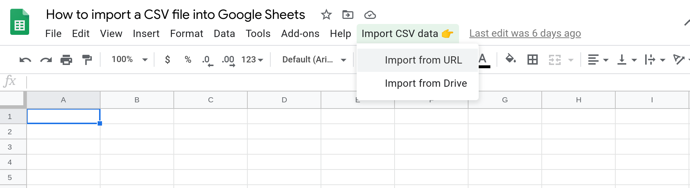
Task: Open the Add-ons menu
Action: pyautogui.click(x=300, y=34)
